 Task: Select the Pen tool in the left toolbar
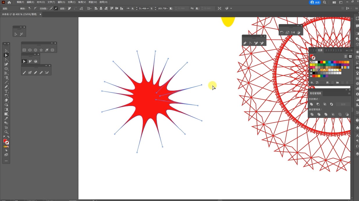pos(6,64)
